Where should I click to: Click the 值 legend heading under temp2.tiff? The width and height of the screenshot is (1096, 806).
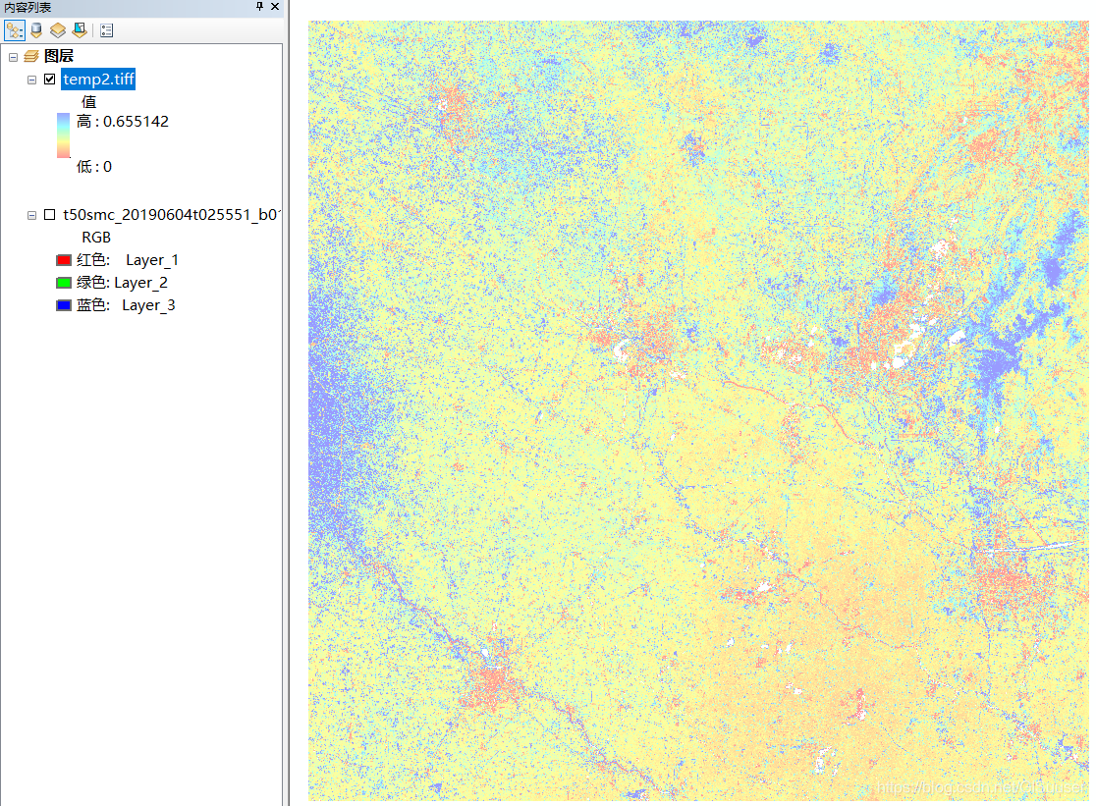89,102
